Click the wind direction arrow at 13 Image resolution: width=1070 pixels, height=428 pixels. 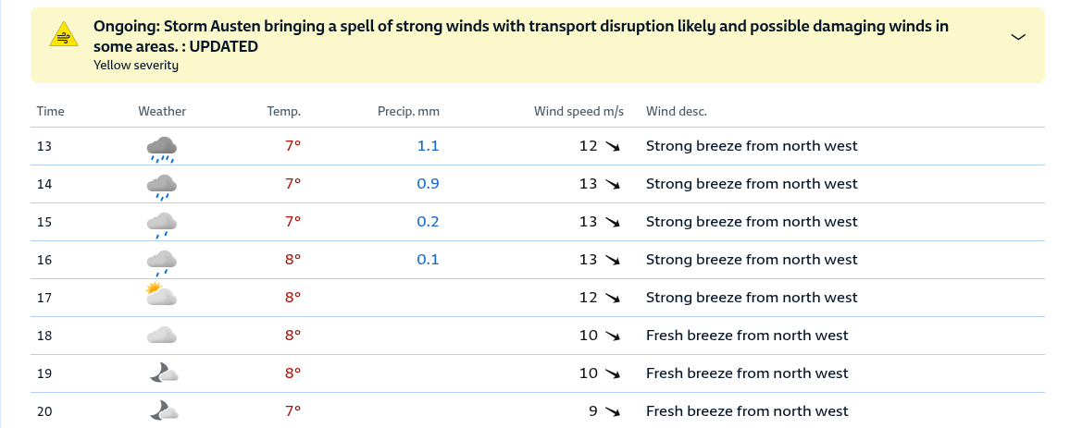click(x=612, y=146)
